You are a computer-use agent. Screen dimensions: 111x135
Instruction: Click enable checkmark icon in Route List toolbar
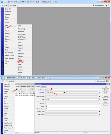(x=23, y=89)
